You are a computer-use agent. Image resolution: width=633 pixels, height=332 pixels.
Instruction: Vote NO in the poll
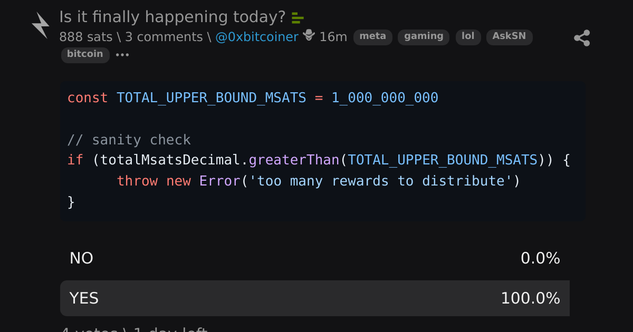315,258
